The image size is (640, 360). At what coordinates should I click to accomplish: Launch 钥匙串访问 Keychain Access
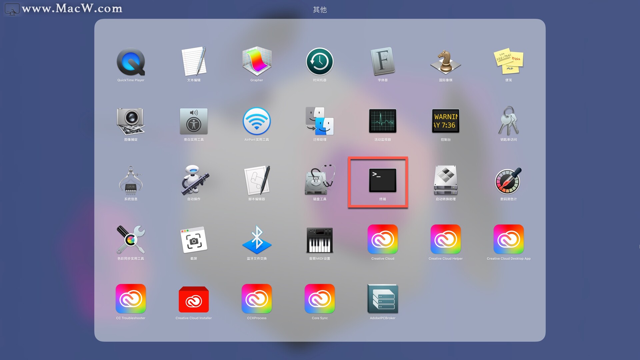pos(509,121)
